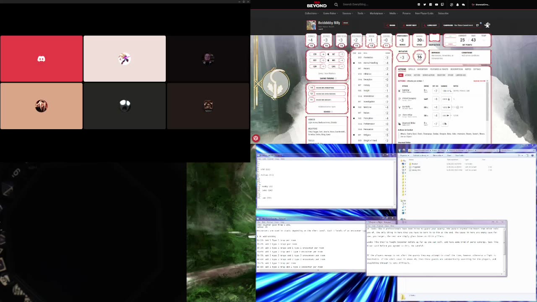
Task: Switch to the Features & Traits tab
Action: (x=439, y=69)
